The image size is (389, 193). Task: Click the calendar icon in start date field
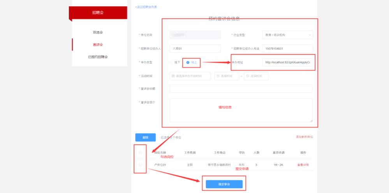173,76
